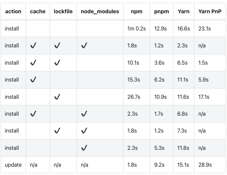Image resolution: width=227 pixels, height=175 pixels.
Task: Click the lockfile column header
Action: (x=63, y=11)
